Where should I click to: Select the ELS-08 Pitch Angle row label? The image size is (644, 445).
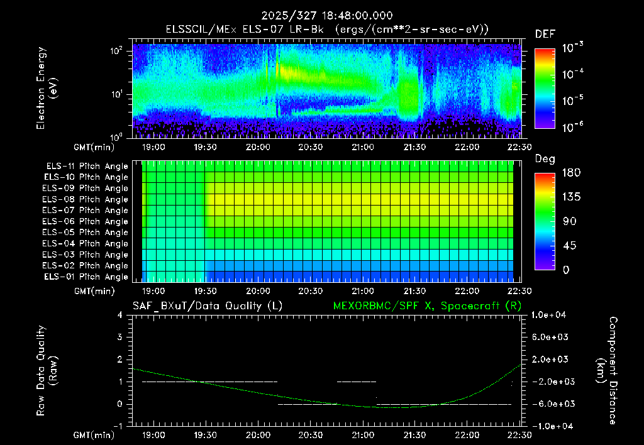85,199
